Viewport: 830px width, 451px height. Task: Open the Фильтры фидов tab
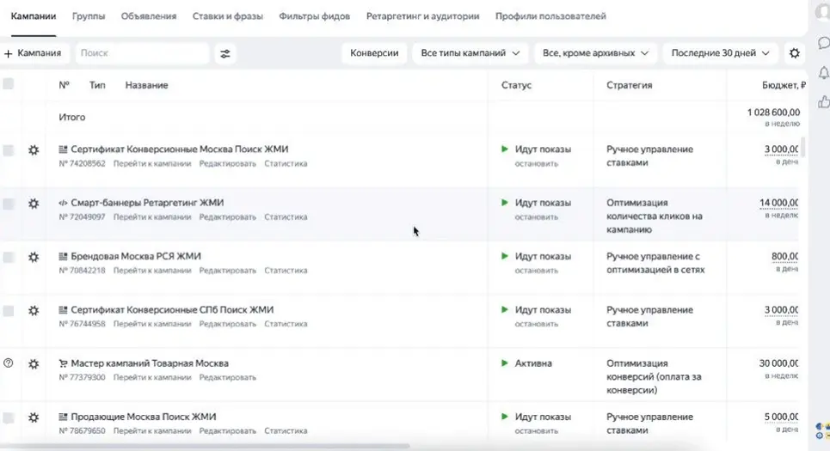315,16
